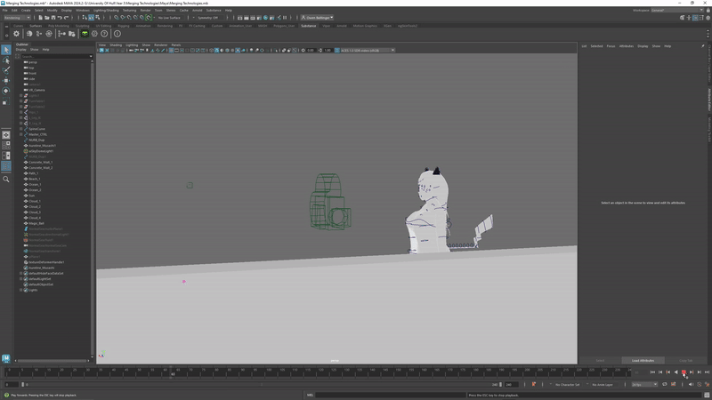The image size is (712, 400).
Task: Select the arrow Select tool in the toolbox
Action: click(x=5, y=50)
